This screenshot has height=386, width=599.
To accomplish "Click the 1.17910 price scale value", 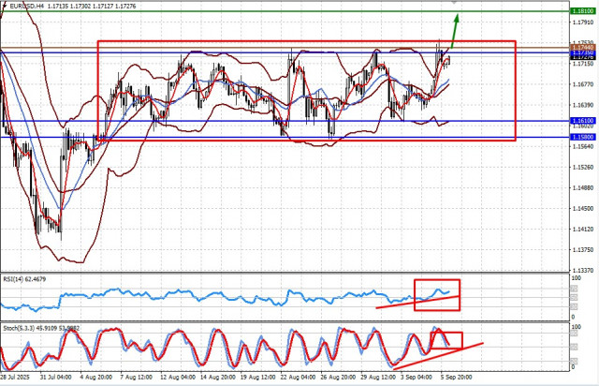I will [583, 22].
